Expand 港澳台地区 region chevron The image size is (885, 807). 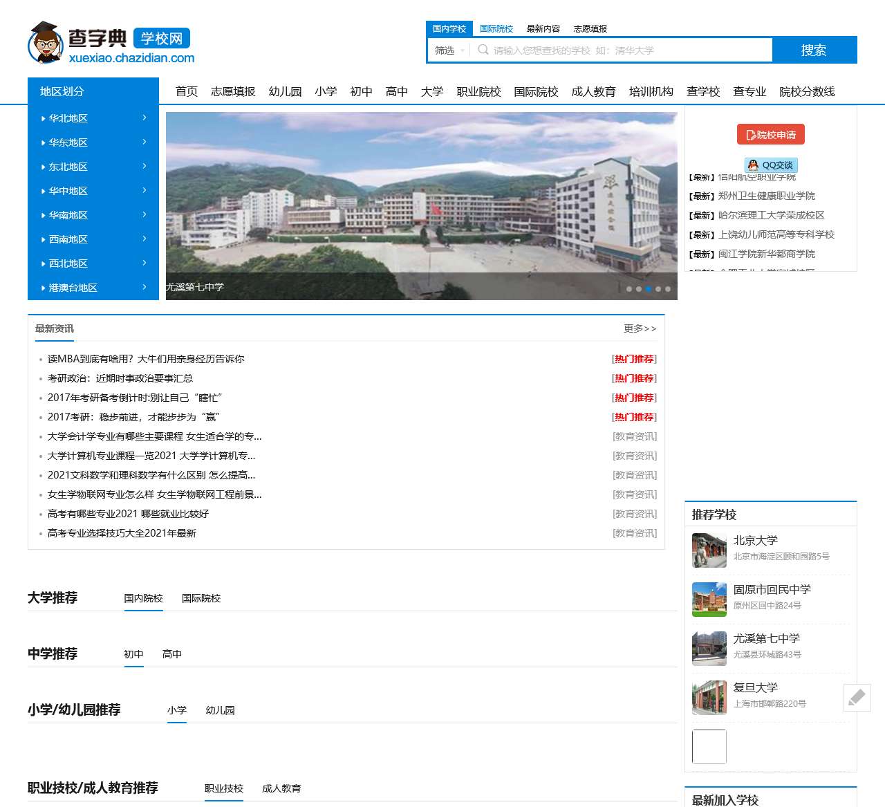tap(145, 287)
